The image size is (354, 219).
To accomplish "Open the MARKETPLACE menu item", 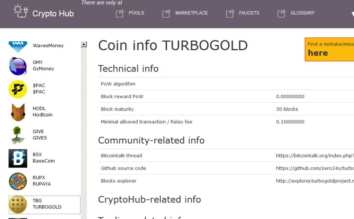I will 191,13.
